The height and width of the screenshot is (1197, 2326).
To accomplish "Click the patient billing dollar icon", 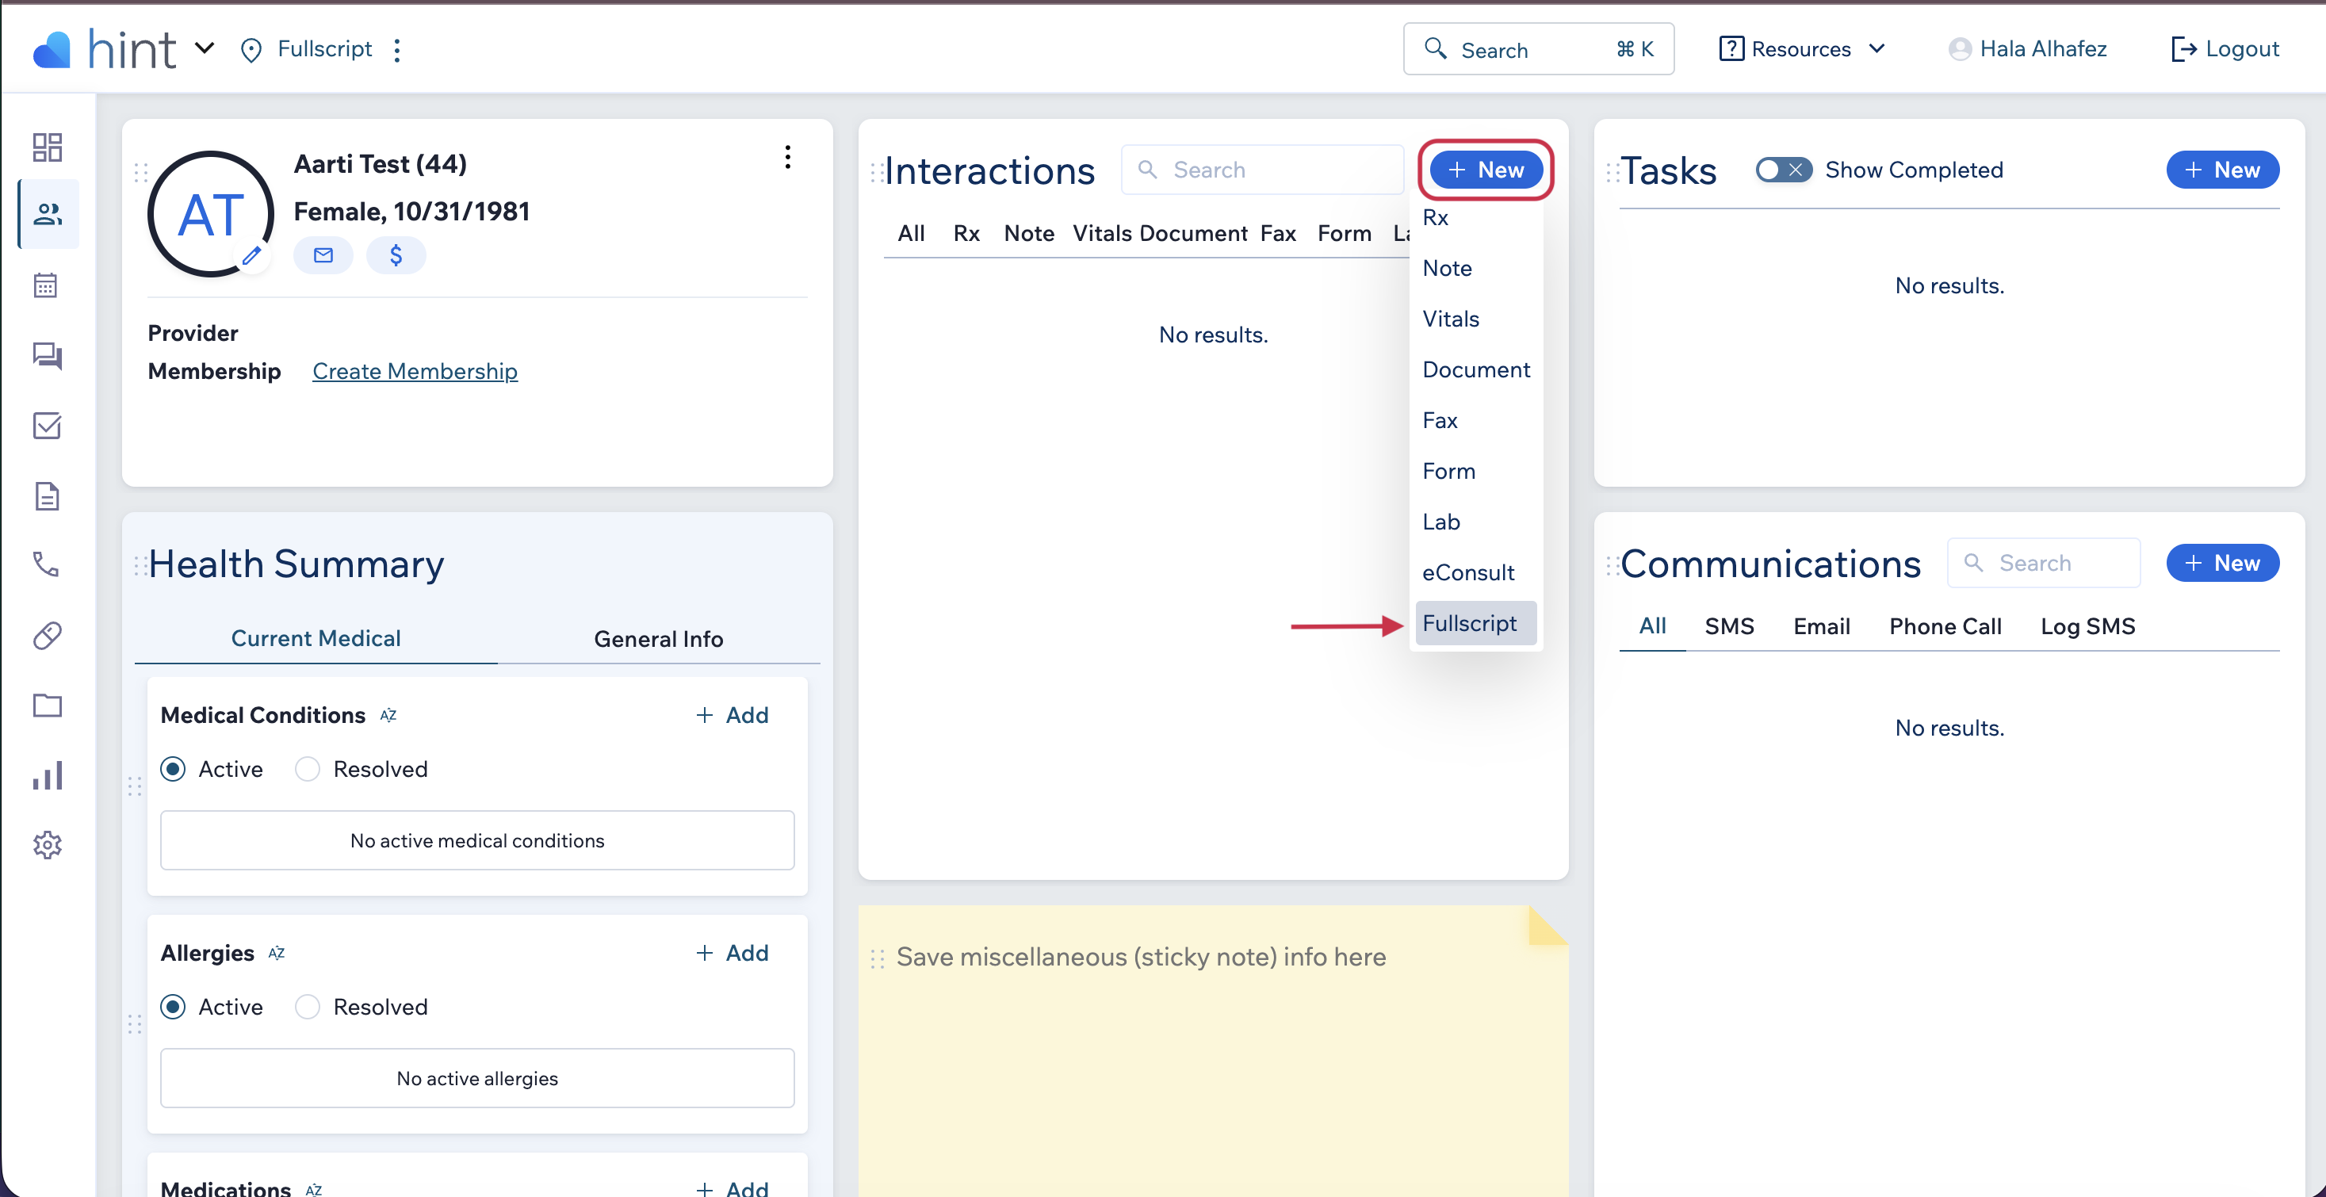I will coord(396,255).
